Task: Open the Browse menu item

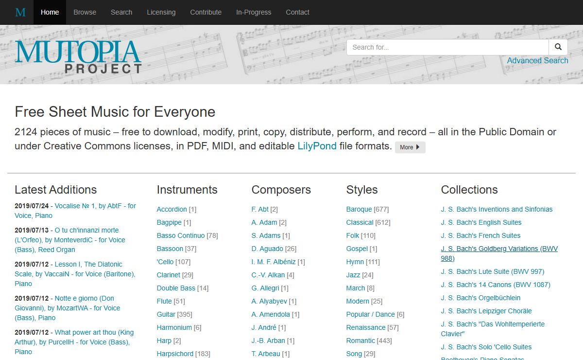Action: [85, 12]
